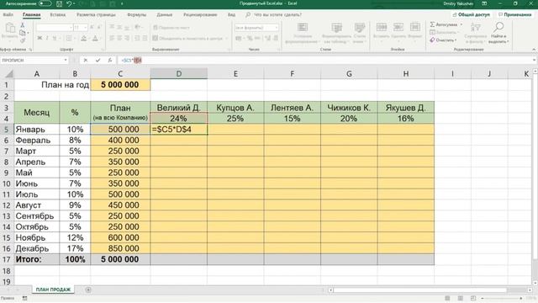
Task: Click the Ribbon Display Options icon
Action: tap(484, 3)
